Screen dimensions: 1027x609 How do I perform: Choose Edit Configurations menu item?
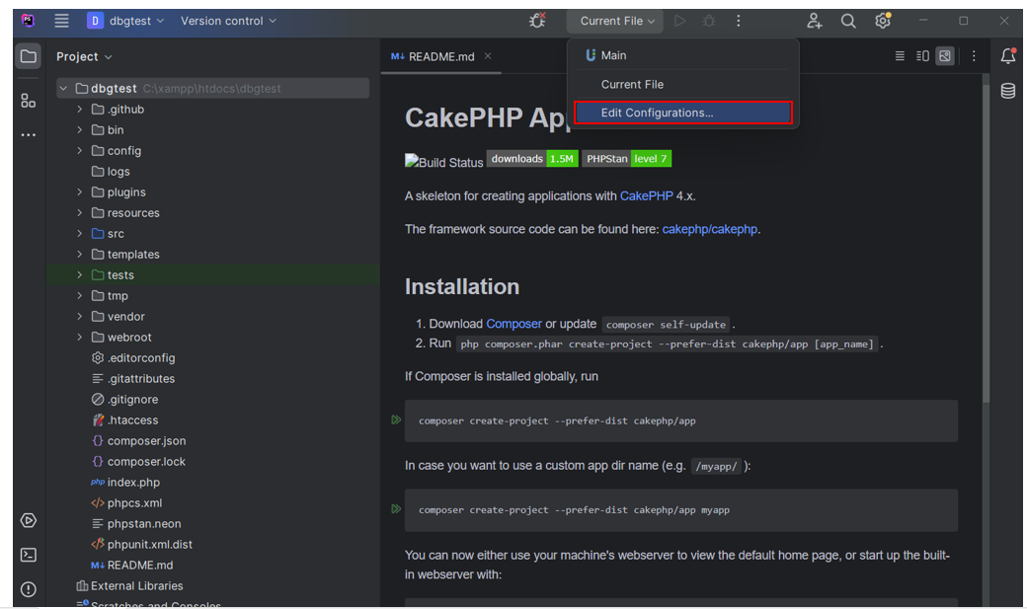click(x=683, y=113)
